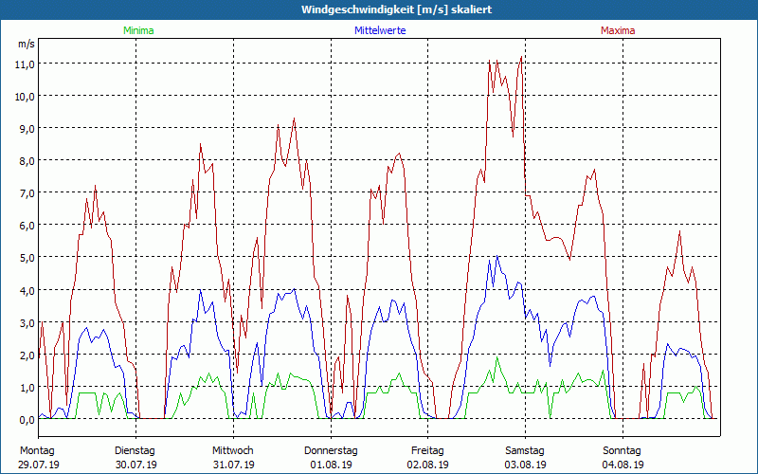Click the 3,0 y-axis value
758x474 pixels.
[27, 323]
